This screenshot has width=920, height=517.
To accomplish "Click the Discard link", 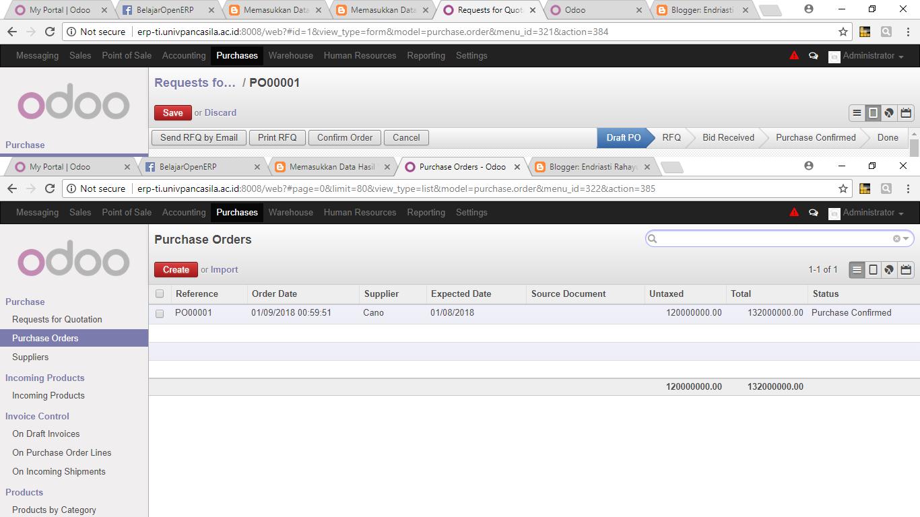I will (x=220, y=113).
